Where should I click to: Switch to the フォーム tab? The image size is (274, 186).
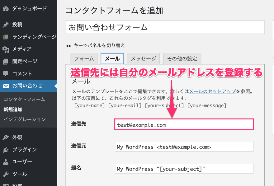(84, 59)
